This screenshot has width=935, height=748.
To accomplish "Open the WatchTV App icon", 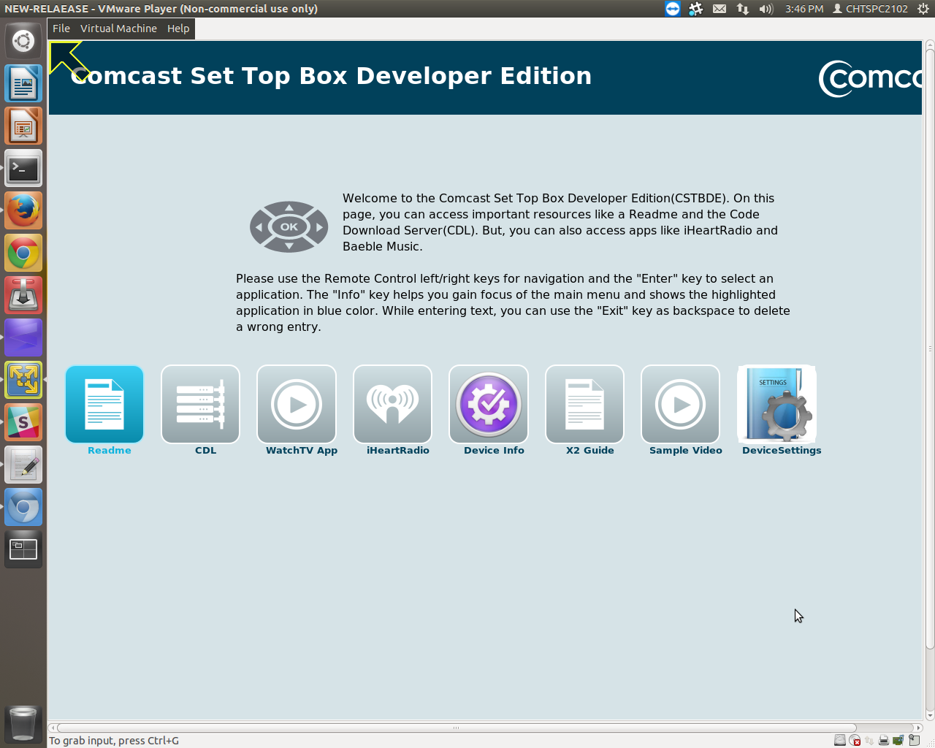I will pos(297,404).
